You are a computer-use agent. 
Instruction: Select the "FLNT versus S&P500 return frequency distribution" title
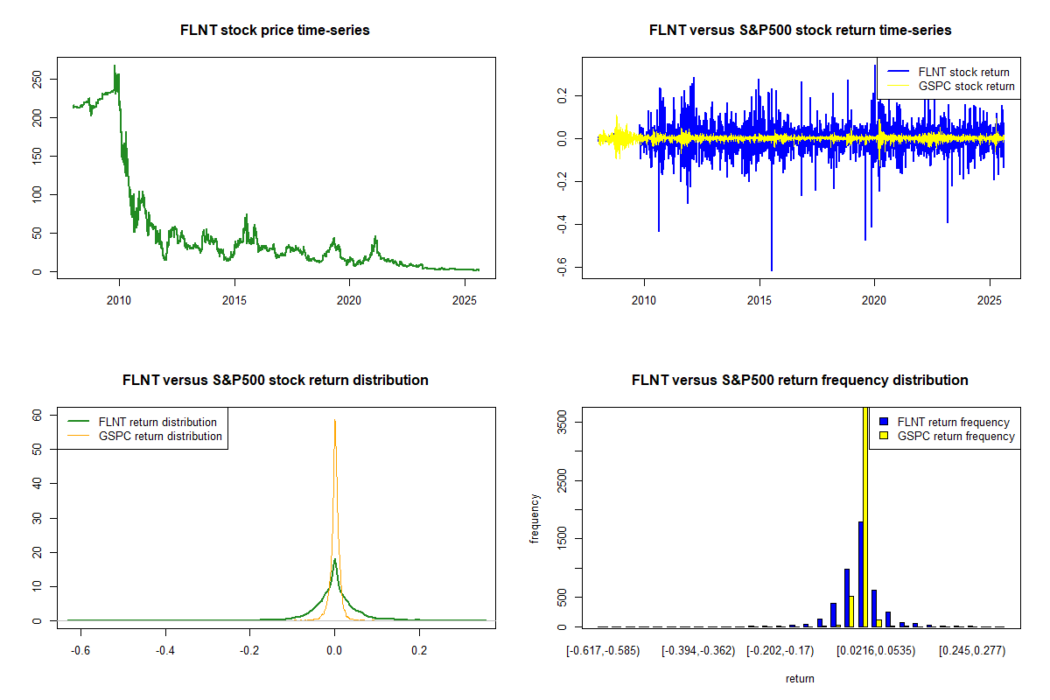tap(800, 381)
